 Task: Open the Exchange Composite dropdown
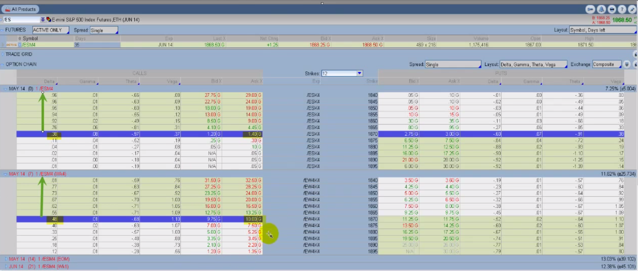[607, 64]
